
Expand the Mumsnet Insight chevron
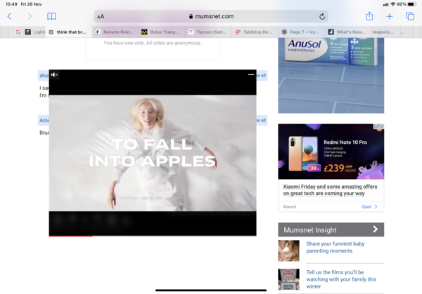(x=376, y=229)
